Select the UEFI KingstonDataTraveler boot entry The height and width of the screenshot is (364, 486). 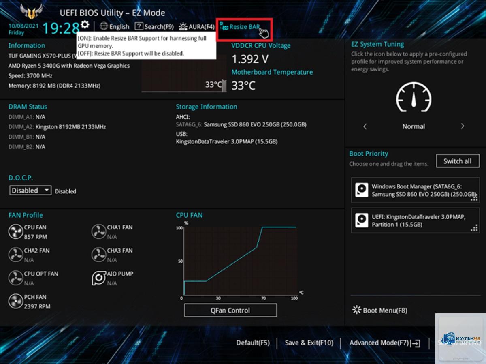[416, 221]
